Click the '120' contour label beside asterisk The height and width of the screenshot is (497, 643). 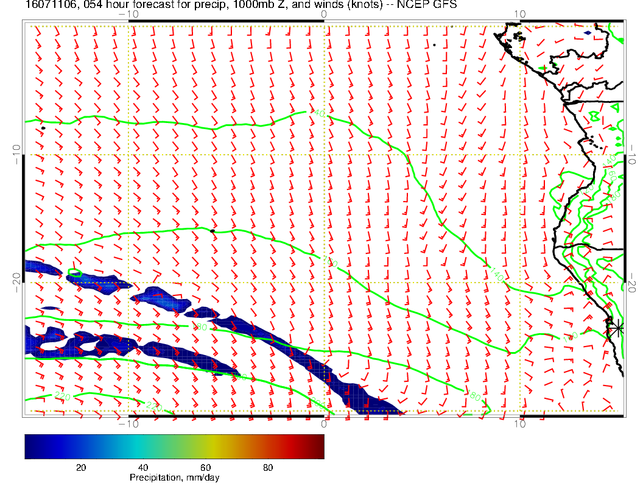571,334
